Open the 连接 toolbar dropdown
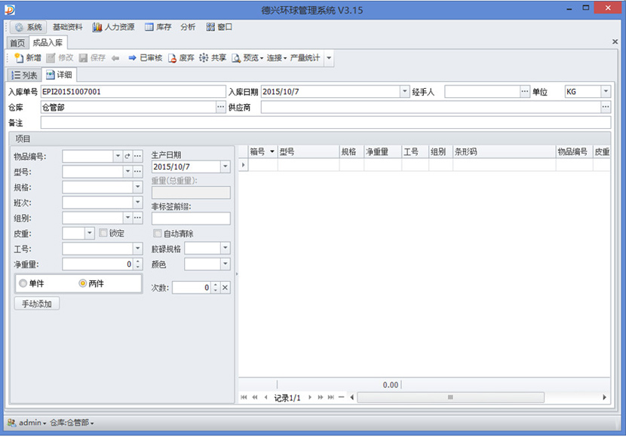The width and height of the screenshot is (626, 437). 276,58
